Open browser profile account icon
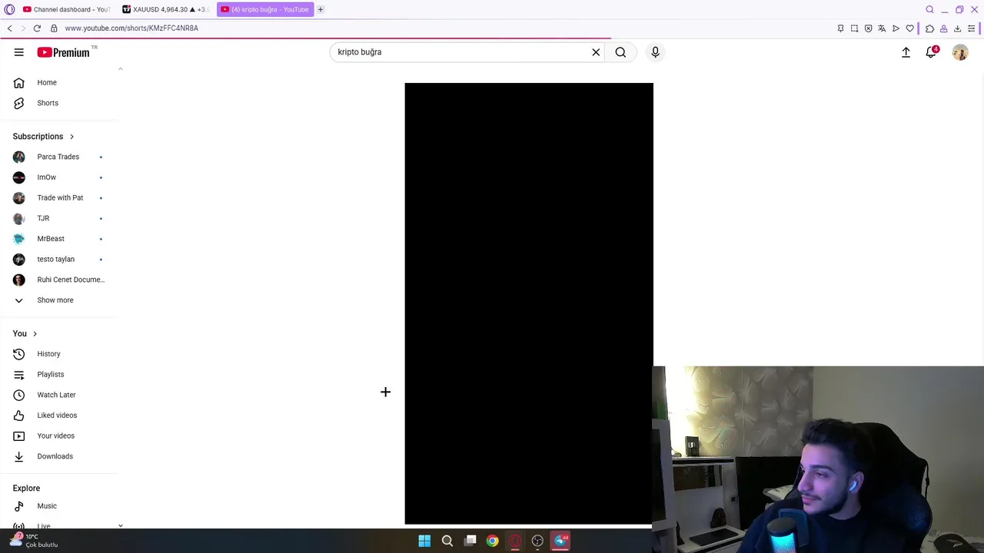This screenshot has width=984, height=553. pyautogui.click(x=943, y=28)
